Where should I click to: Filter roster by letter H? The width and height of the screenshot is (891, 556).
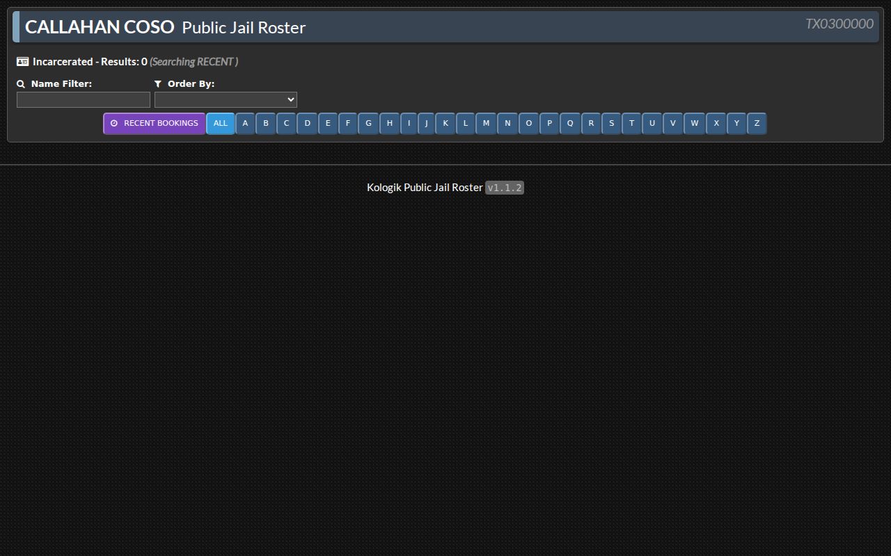pyautogui.click(x=390, y=124)
